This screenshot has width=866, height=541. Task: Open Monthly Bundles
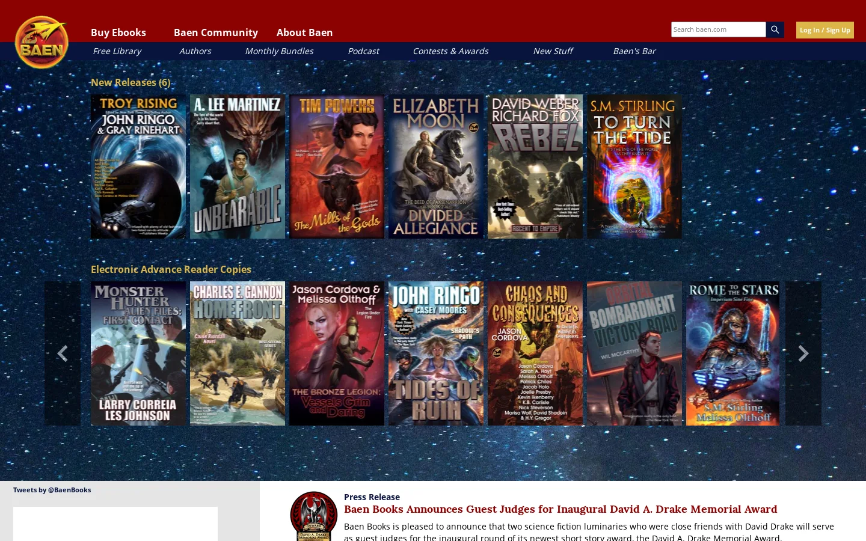[x=279, y=51]
